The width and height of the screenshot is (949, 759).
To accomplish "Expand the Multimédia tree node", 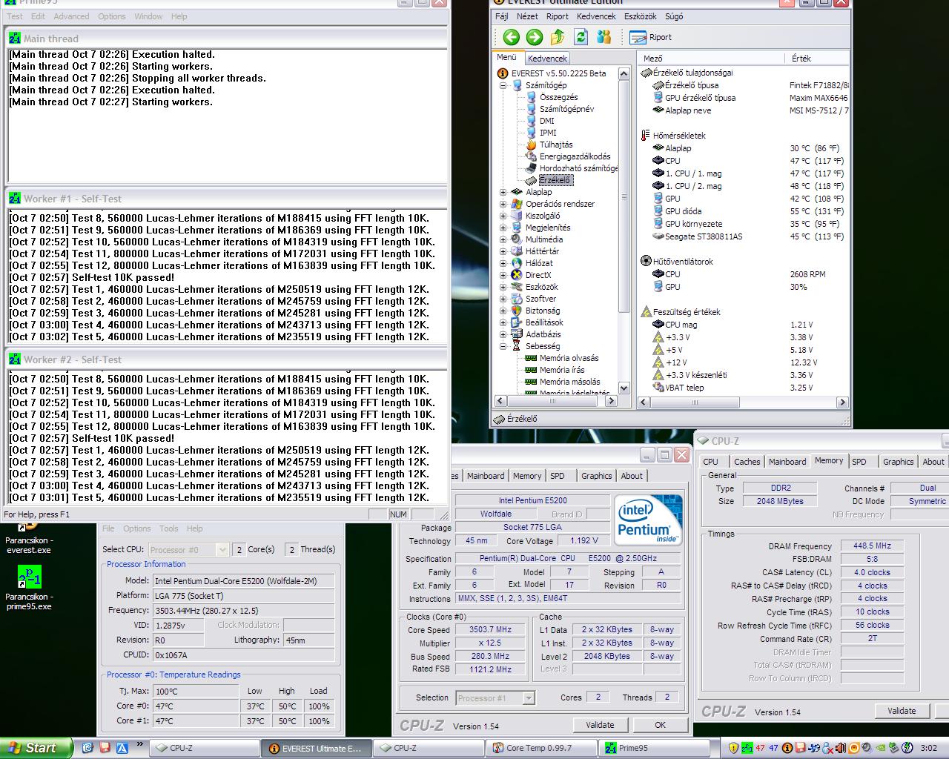I will 503,239.
